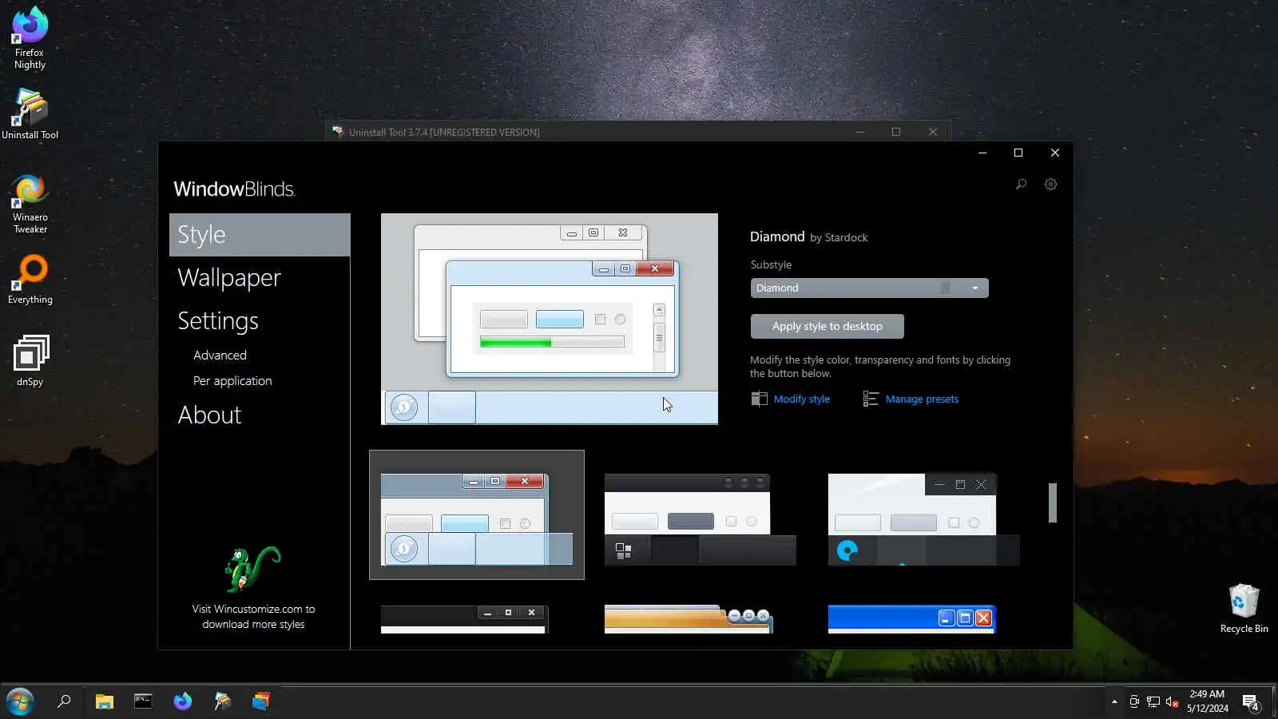Maximize the WindowBlinds window

click(x=1018, y=153)
